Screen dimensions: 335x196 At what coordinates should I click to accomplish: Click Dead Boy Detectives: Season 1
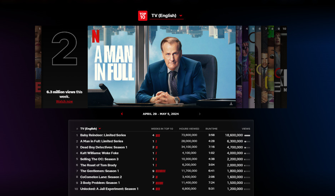click(x=104, y=147)
